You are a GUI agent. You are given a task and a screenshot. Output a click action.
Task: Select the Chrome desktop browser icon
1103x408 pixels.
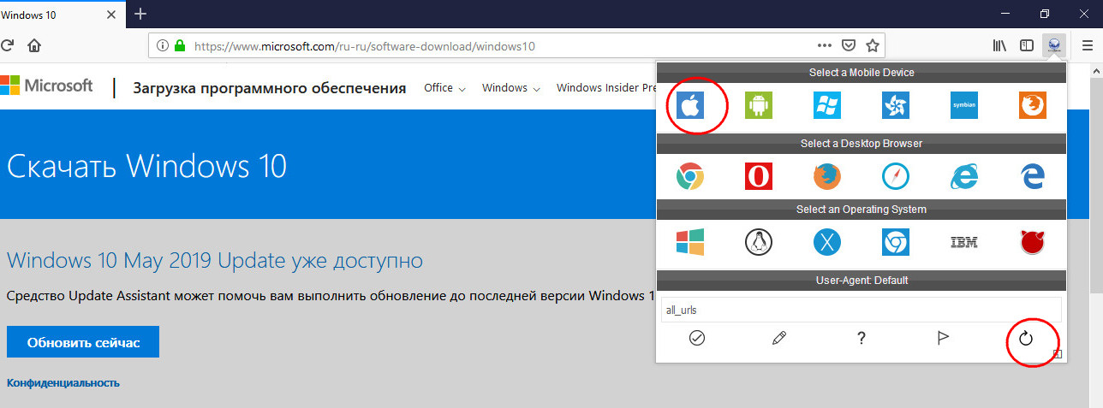pos(689,176)
